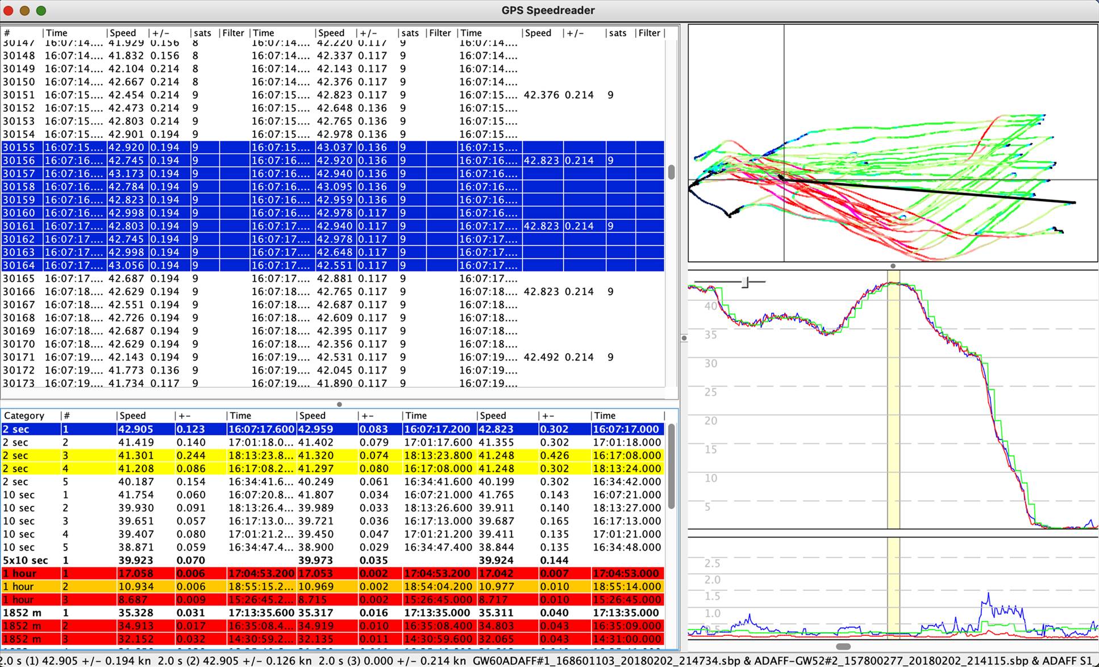Sort by the Category column header
The image size is (1099, 667).
tap(24, 416)
